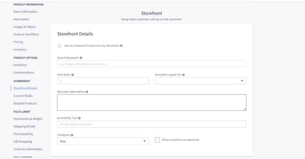Go to Description section
The width and height of the screenshot is (305, 159).
point(21,19)
